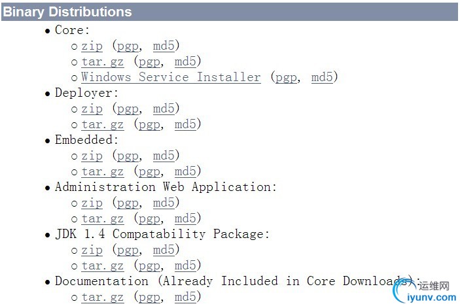
Task: Download the Core zip file
Action: click(92, 46)
